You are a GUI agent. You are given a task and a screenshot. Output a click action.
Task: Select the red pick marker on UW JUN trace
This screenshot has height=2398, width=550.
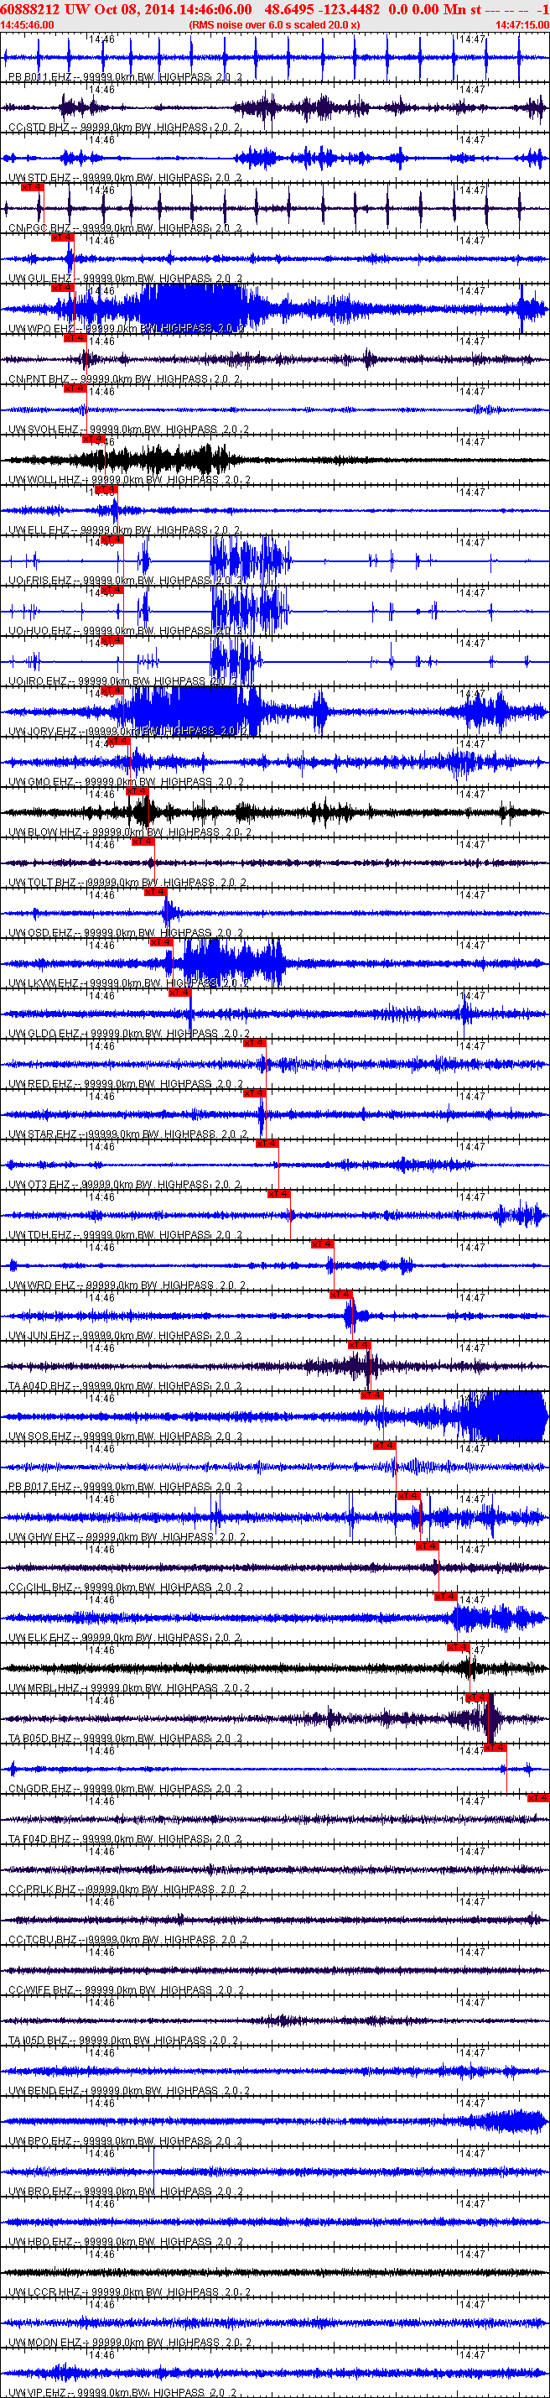click(340, 1295)
